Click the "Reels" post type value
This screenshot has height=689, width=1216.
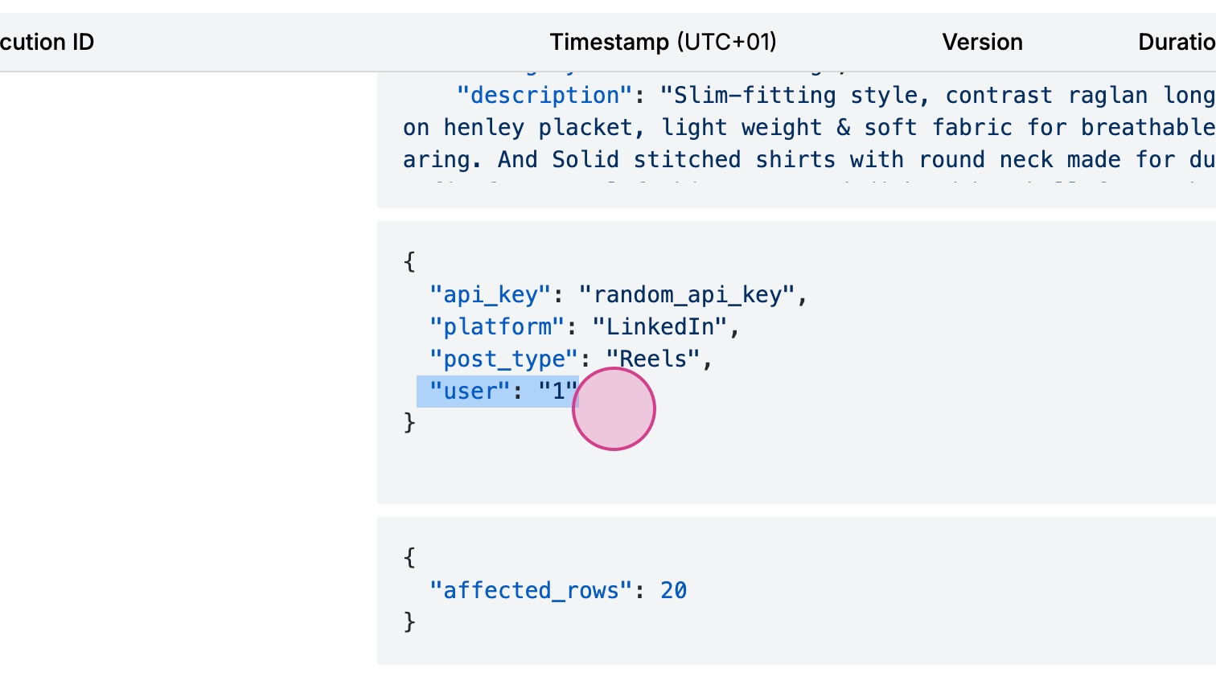(x=653, y=359)
